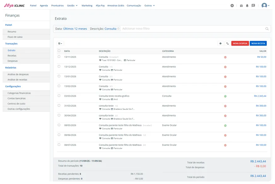Click the "Consulta teste receita gráfico" description
Image resolution: width=275 pixels, height=184 pixels.
(x=114, y=96)
